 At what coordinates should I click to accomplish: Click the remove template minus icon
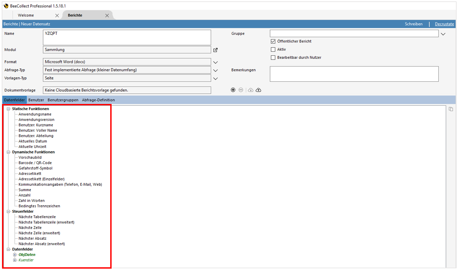(x=241, y=90)
